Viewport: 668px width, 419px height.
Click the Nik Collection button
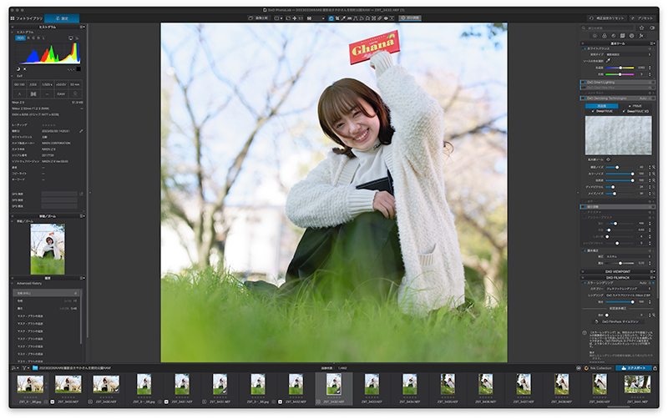pos(598,368)
